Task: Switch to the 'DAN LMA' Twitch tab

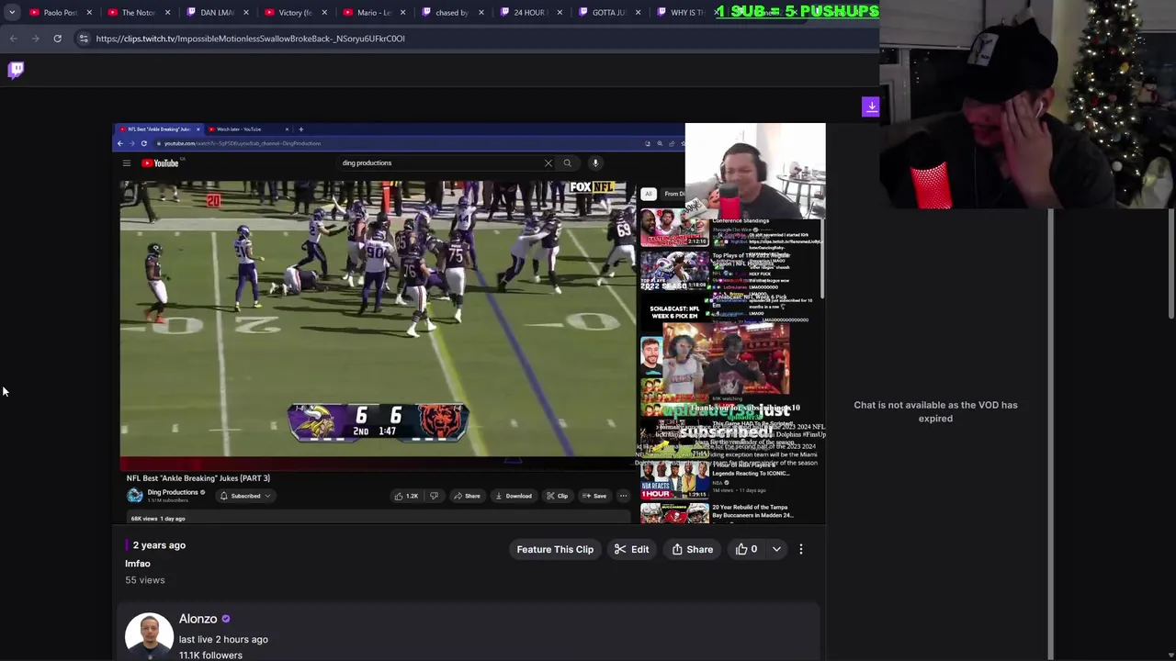Action: 216,13
